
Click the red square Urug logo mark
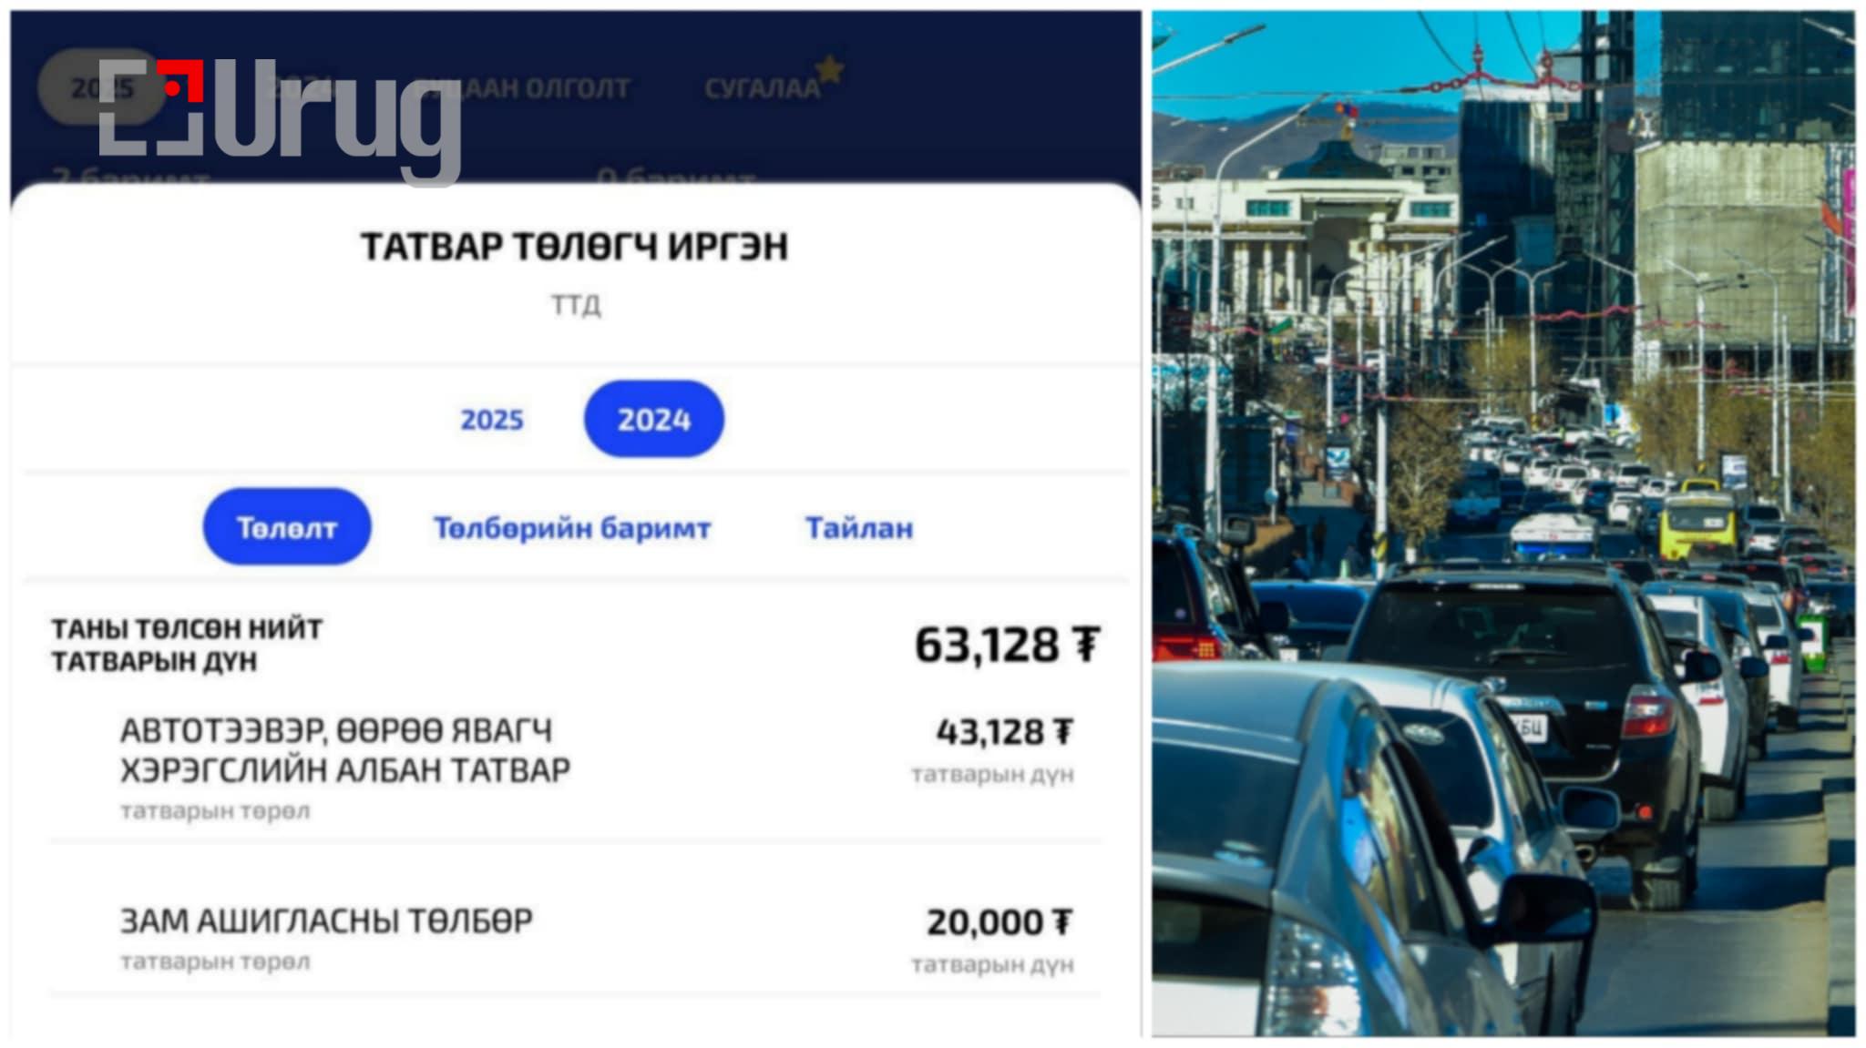[x=179, y=81]
